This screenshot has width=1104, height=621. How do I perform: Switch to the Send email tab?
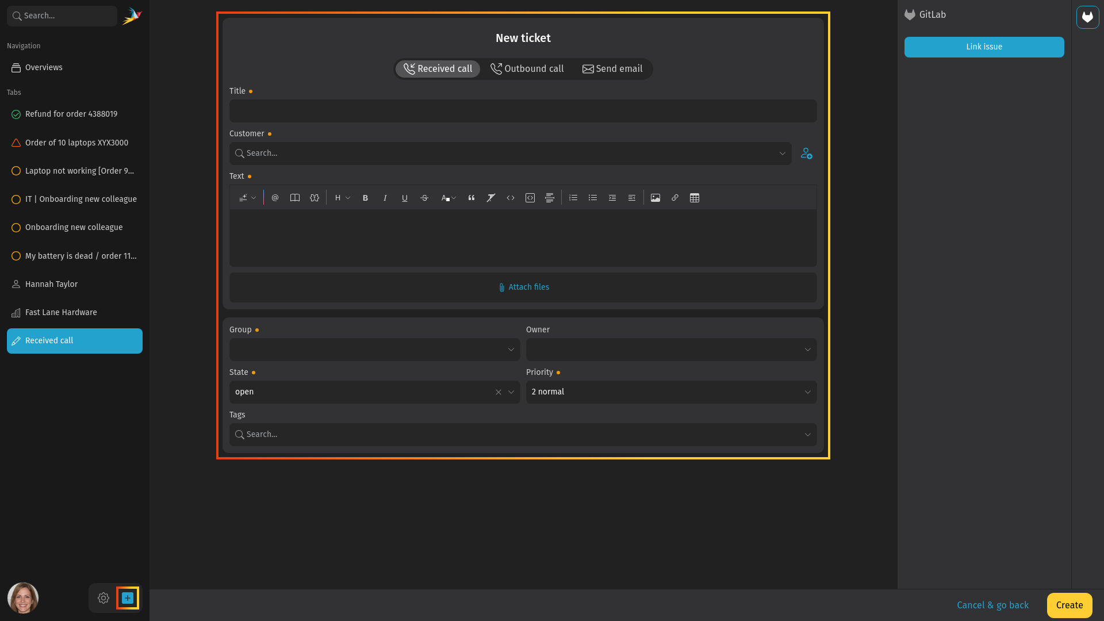(613, 68)
